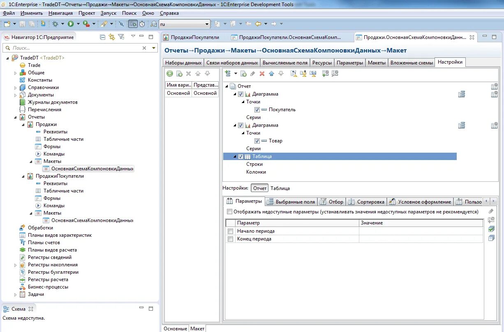
Task: Click check-all icon beside parameters table
Action: click(491, 229)
